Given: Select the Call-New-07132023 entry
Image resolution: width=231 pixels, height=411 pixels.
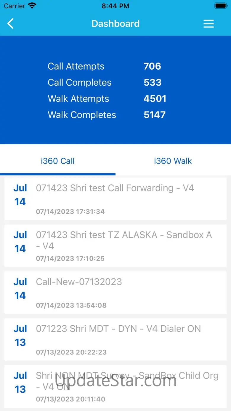Looking at the screenshot, I should tap(79, 282).
